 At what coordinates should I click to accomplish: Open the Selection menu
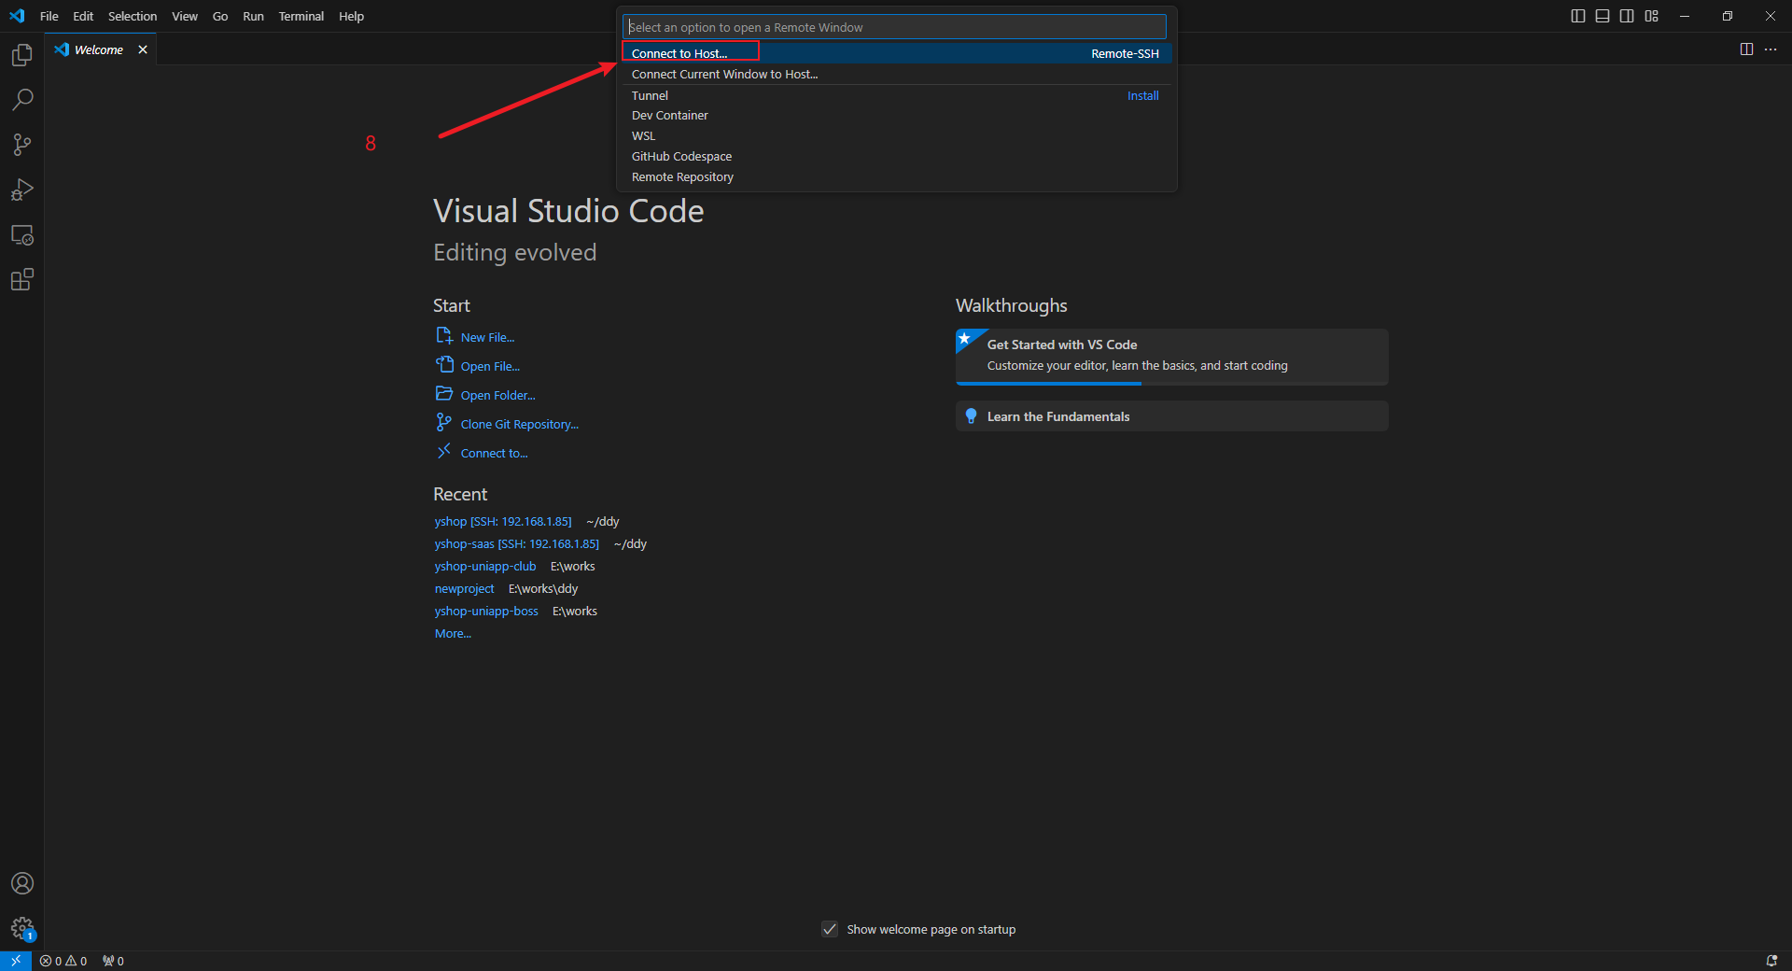coord(133,16)
